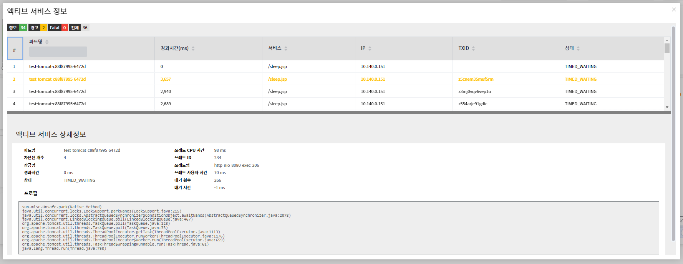Screen dimensions: 683x264
Task: Sort the table by 파드명 column
Action: click(x=47, y=42)
